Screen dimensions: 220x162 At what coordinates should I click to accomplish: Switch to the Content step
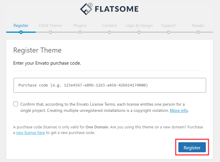[110, 25]
